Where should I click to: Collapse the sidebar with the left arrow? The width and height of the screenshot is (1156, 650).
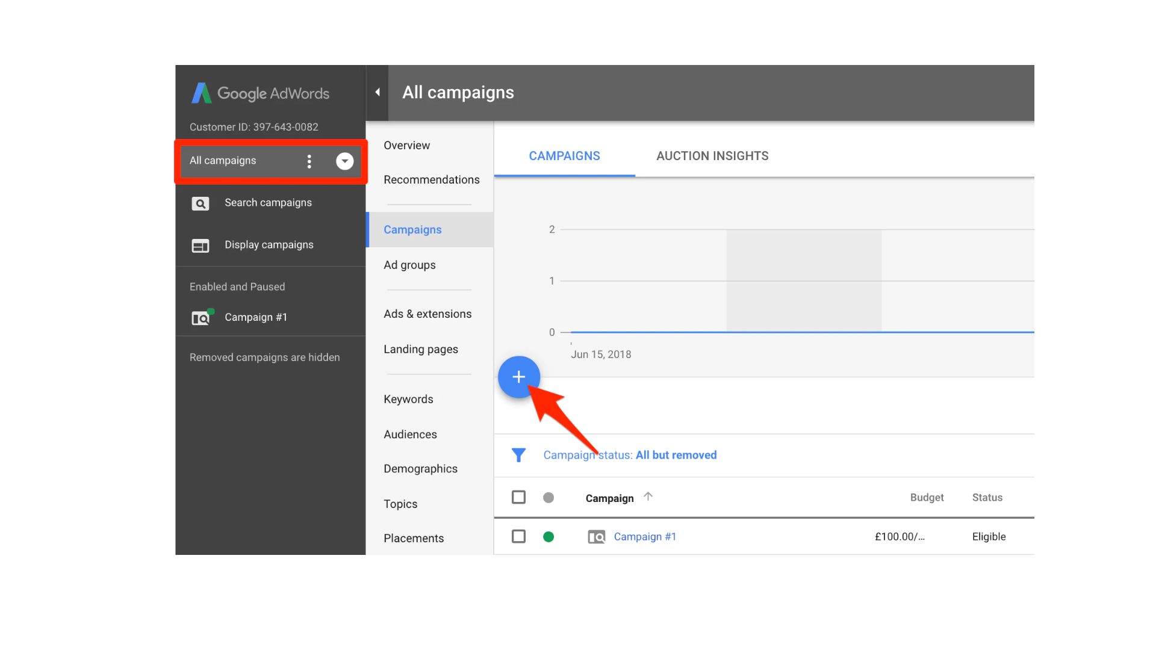[x=378, y=92]
